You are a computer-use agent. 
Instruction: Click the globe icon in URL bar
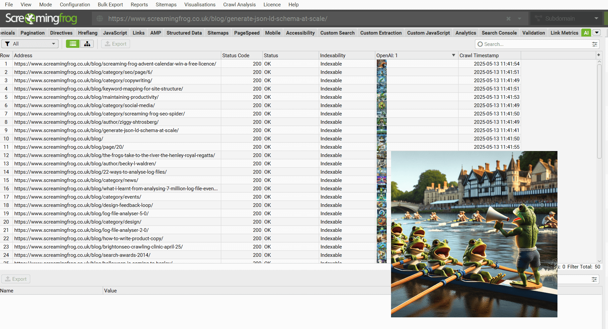click(100, 19)
